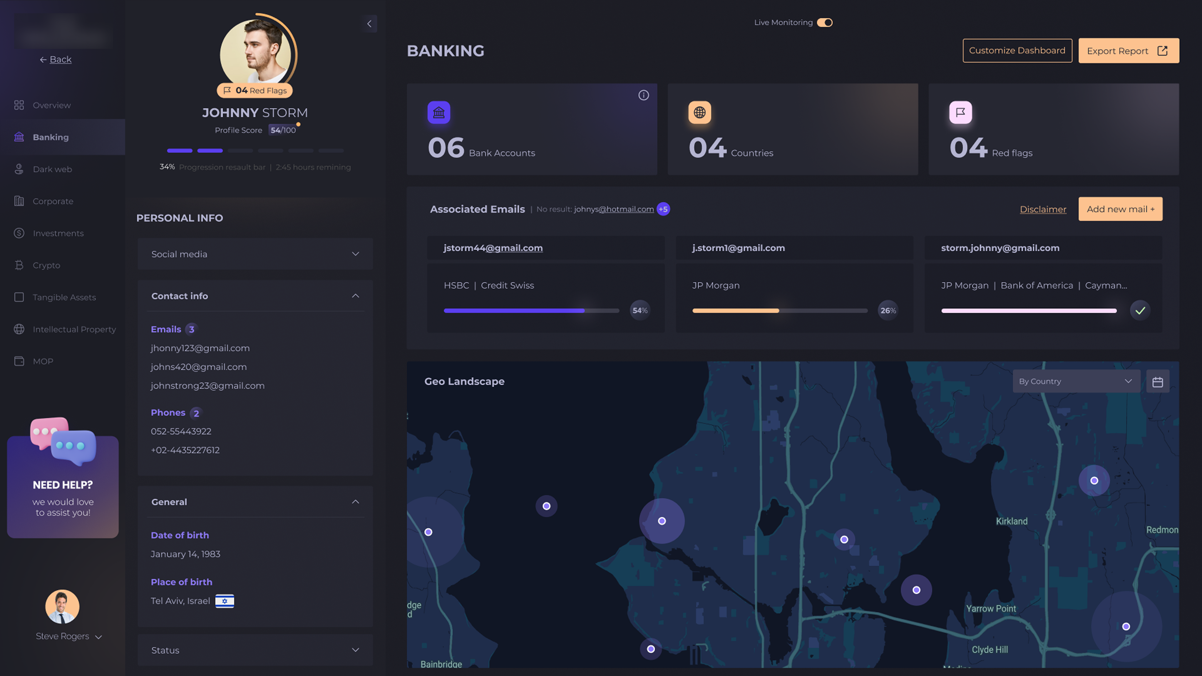Viewport: 1202px width, 676px height.
Task: Click Steve Rogers' avatar
Action: [x=62, y=607]
